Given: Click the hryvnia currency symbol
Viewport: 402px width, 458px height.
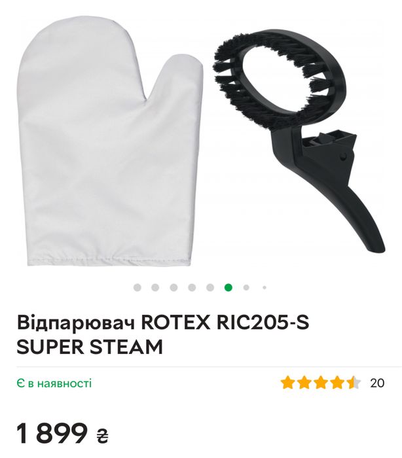Looking at the screenshot, I should tap(102, 436).
